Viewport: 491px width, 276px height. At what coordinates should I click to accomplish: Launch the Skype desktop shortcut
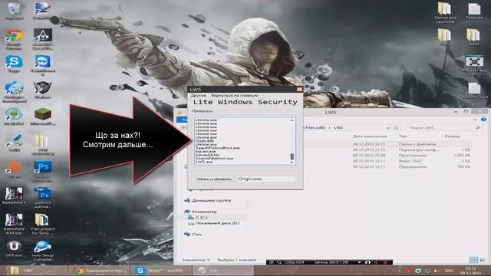(14, 64)
